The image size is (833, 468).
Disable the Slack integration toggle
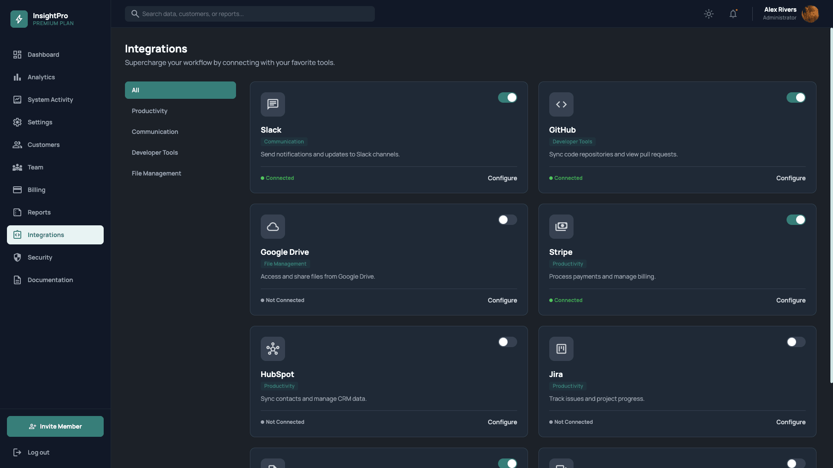(508, 97)
